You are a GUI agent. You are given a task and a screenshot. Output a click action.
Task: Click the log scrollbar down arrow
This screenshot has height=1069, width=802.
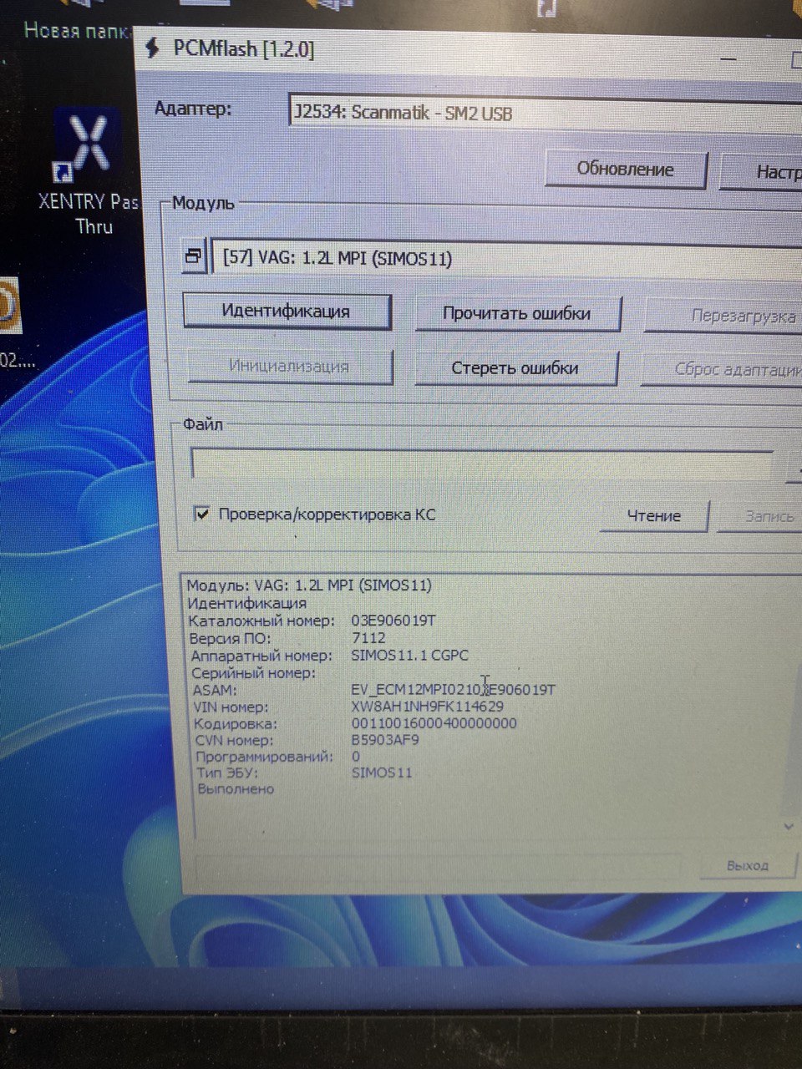(x=789, y=826)
